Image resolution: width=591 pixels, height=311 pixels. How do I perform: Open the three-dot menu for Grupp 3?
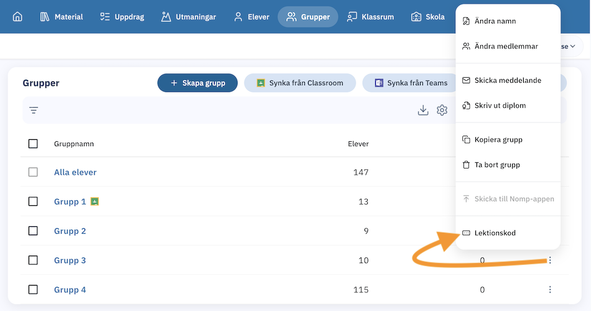click(x=550, y=260)
